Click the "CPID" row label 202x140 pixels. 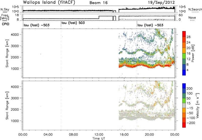[x=6, y=24]
